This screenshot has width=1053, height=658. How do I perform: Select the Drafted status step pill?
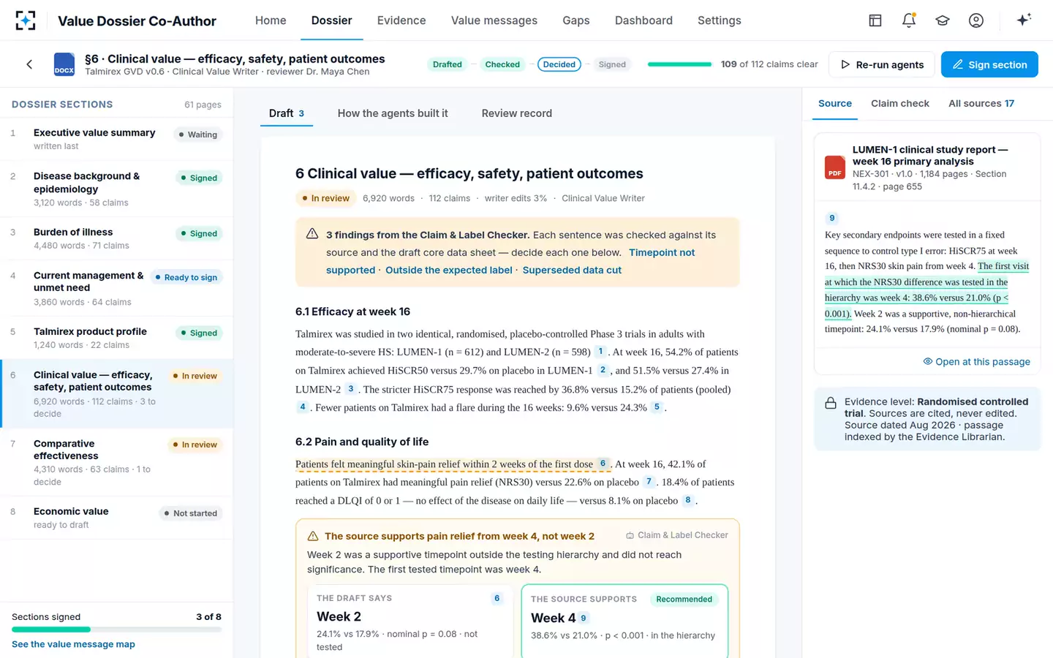click(x=448, y=64)
